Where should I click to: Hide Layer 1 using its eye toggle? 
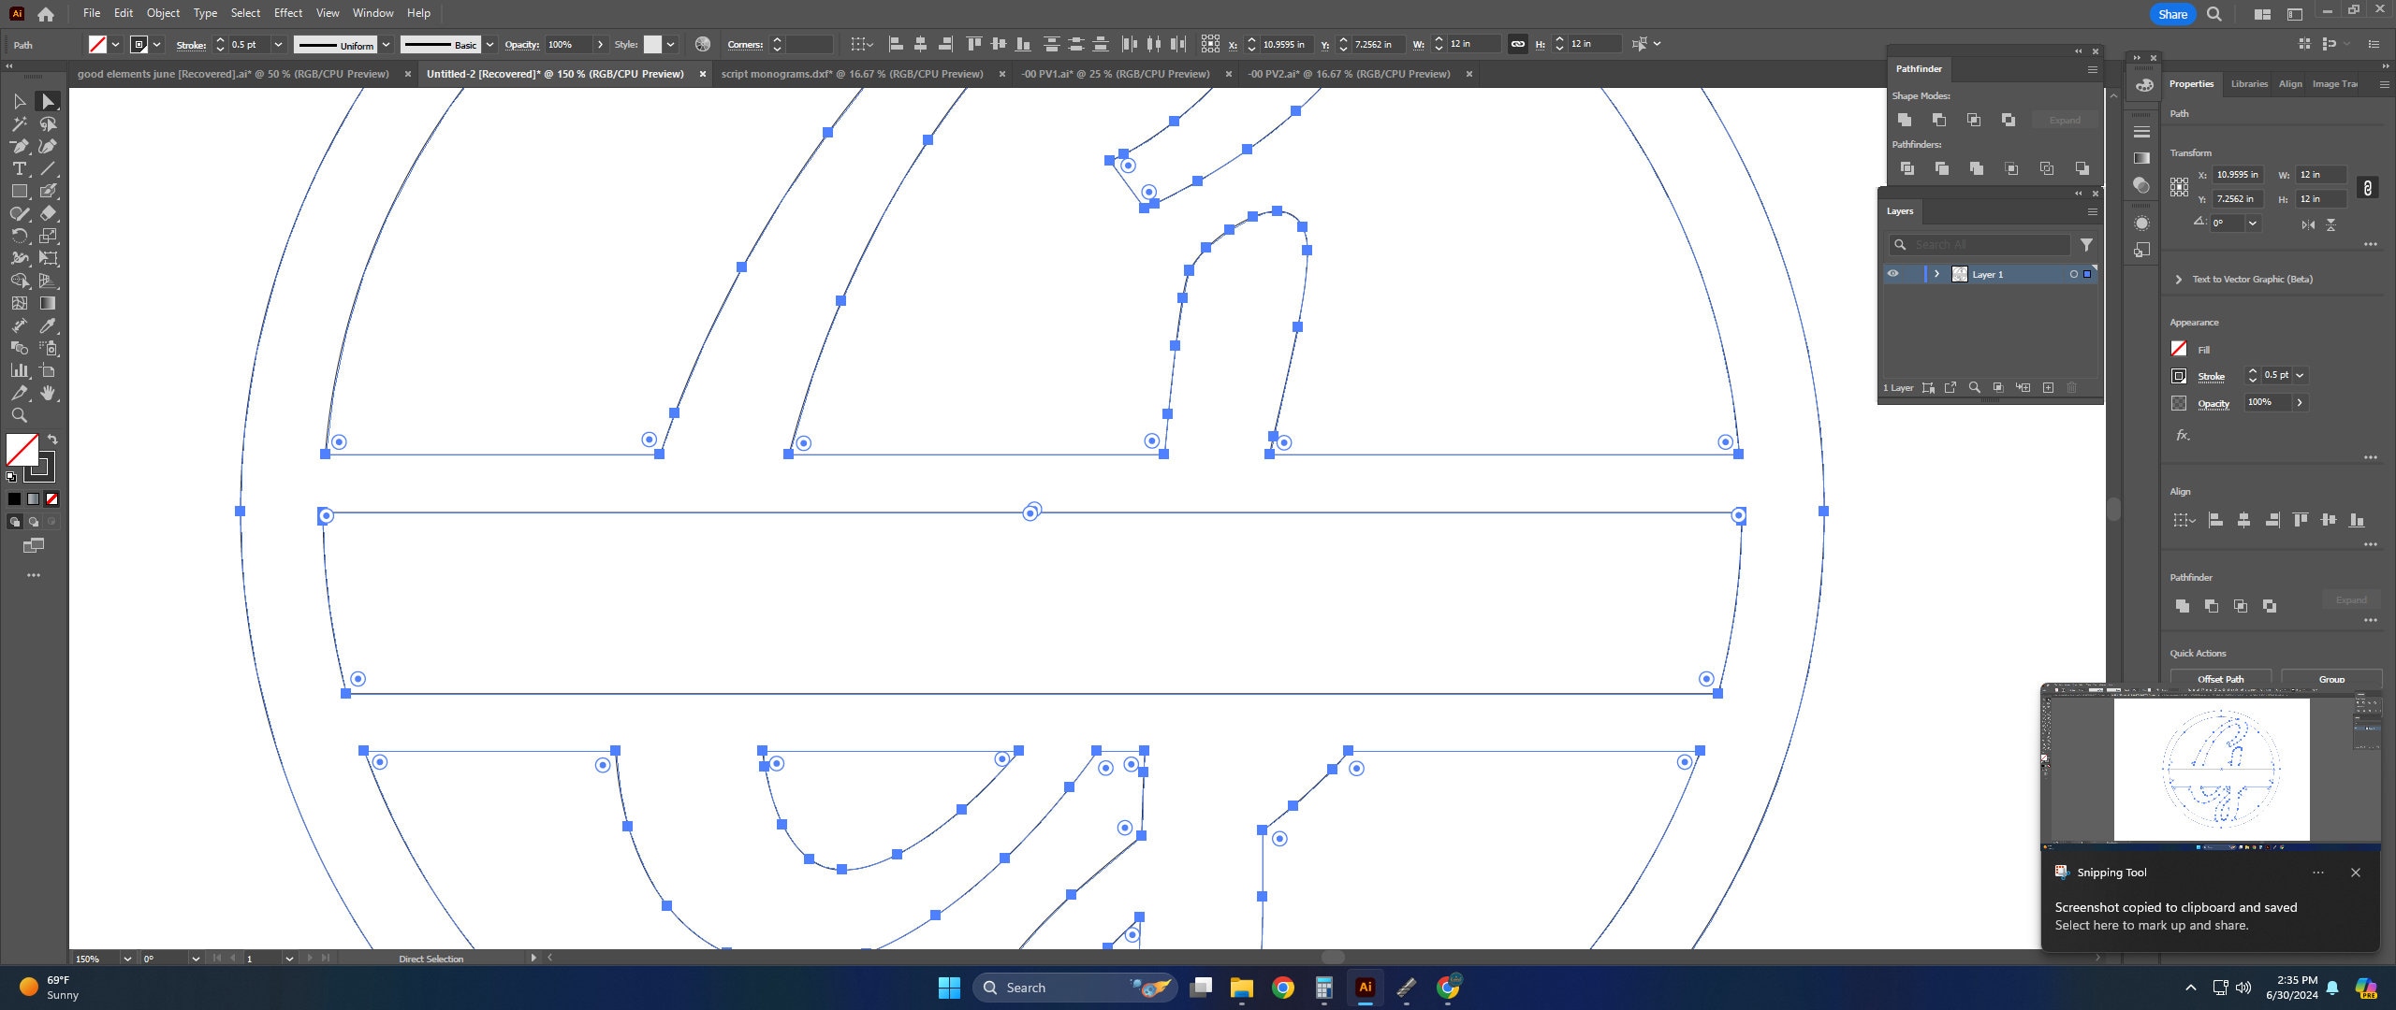(x=1893, y=273)
